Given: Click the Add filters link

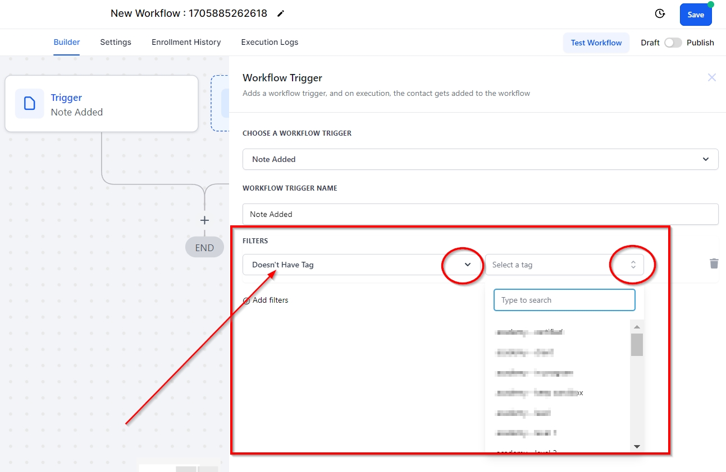Looking at the screenshot, I should 270,300.
